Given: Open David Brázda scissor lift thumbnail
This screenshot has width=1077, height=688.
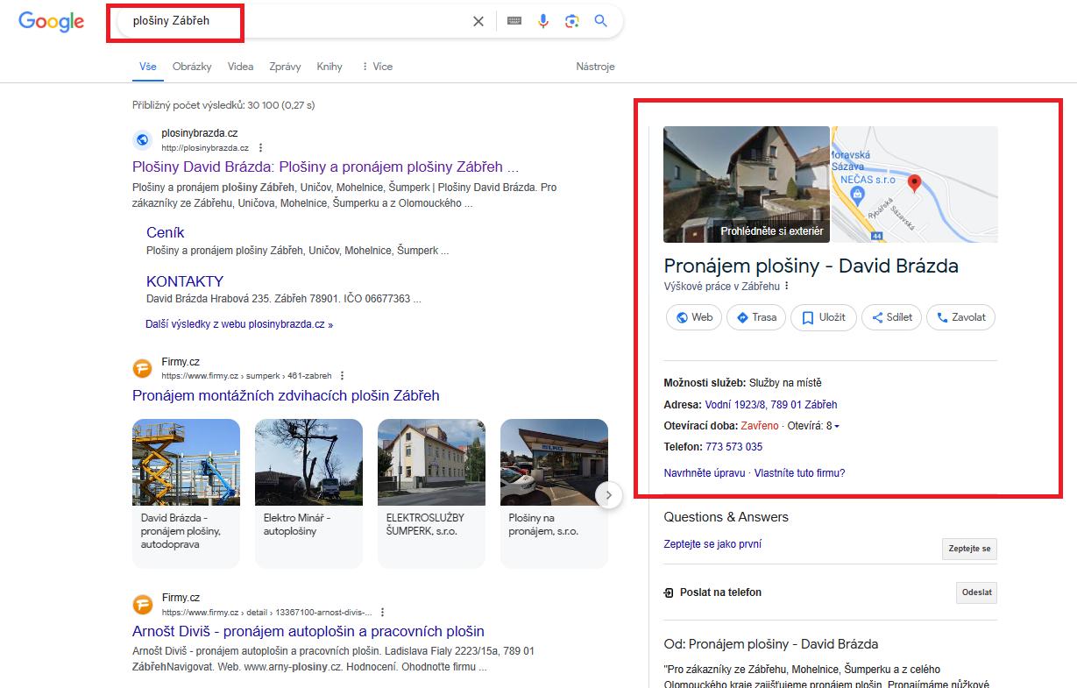Looking at the screenshot, I should 186,462.
